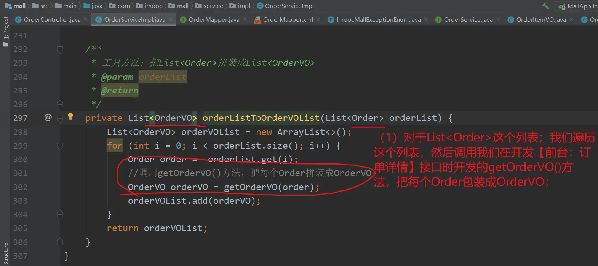The width and height of the screenshot is (598, 266).
Task: Click the orderVOList.add(orderVO) statement
Action: 194,201
